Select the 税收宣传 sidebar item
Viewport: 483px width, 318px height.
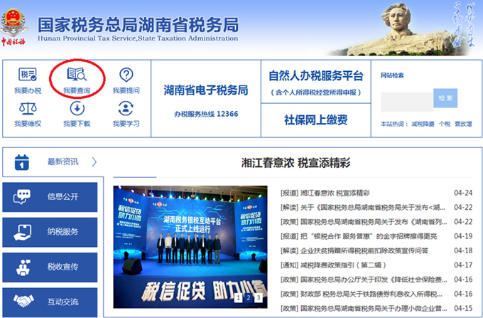point(50,267)
